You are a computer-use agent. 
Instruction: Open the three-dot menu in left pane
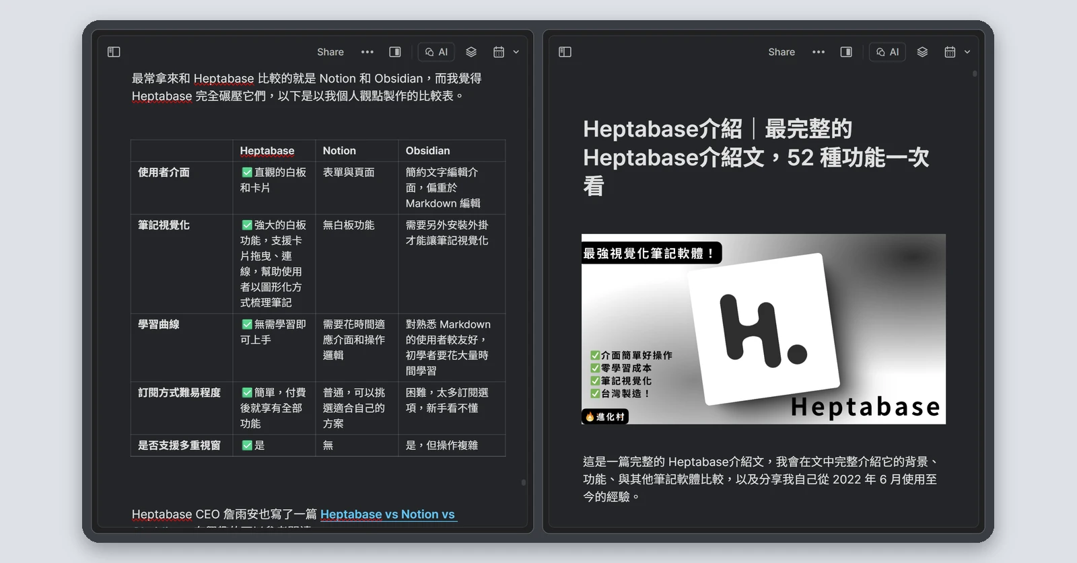point(367,52)
